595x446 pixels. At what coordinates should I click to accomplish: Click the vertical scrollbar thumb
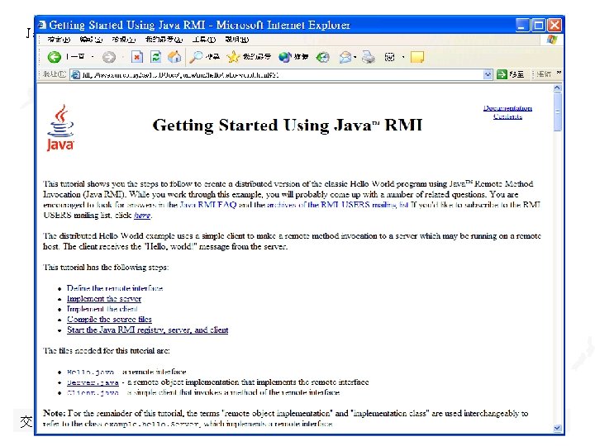click(557, 111)
